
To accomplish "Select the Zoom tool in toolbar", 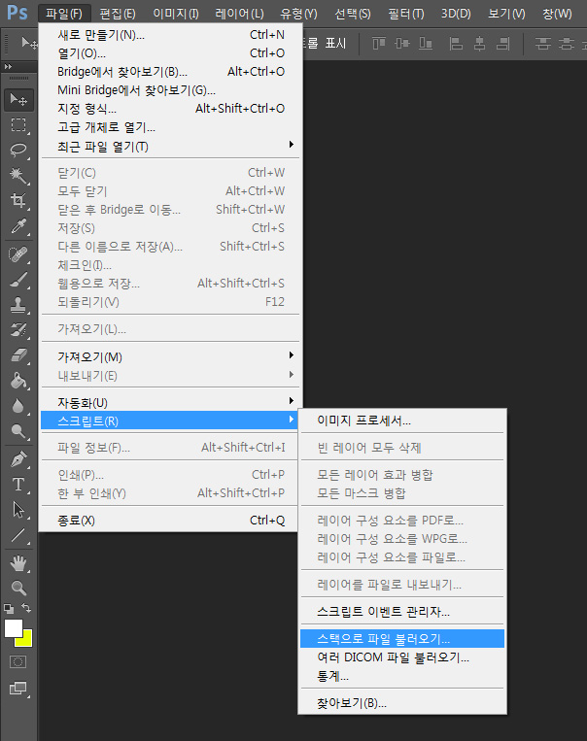I will pyautogui.click(x=17, y=588).
